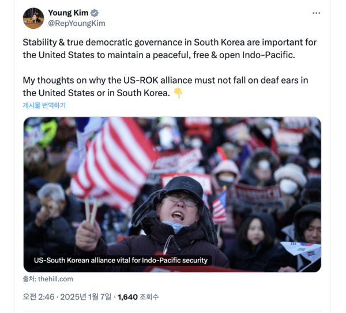Open the protest photo link card
346x313 pixels.
coord(172,194)
